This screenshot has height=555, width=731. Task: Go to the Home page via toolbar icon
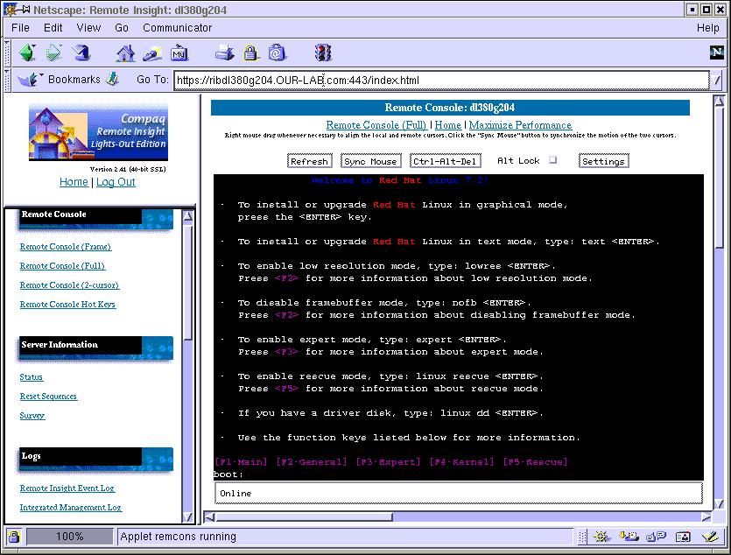(126, 53)
